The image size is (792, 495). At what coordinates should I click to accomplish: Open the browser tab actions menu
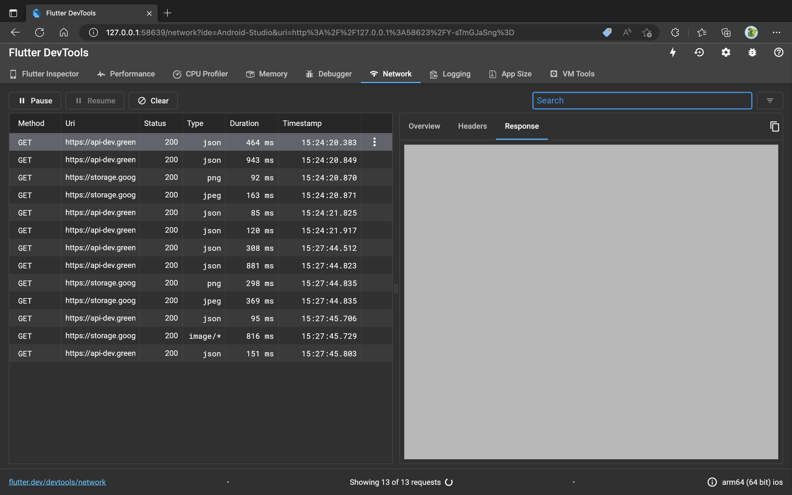[13, 13]
